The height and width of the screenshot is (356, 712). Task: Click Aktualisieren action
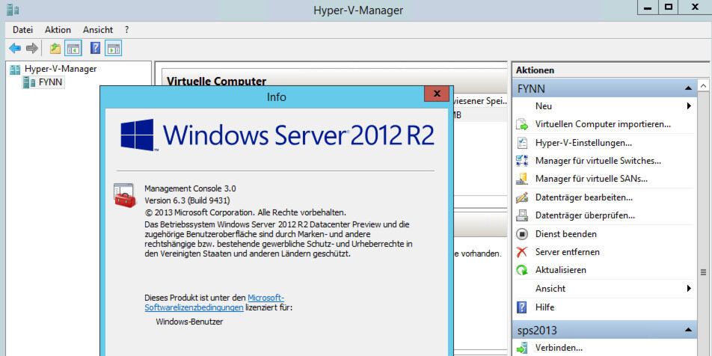pyautogui.click(x=561, y=270)
